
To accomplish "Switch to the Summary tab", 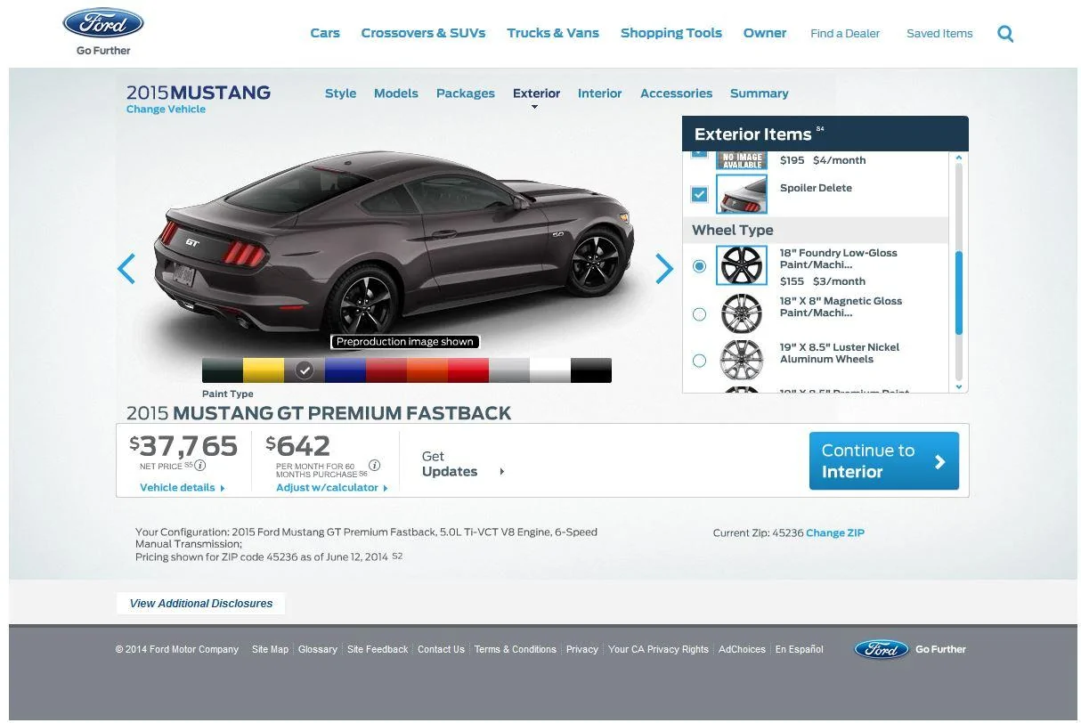I will (760, 93).
